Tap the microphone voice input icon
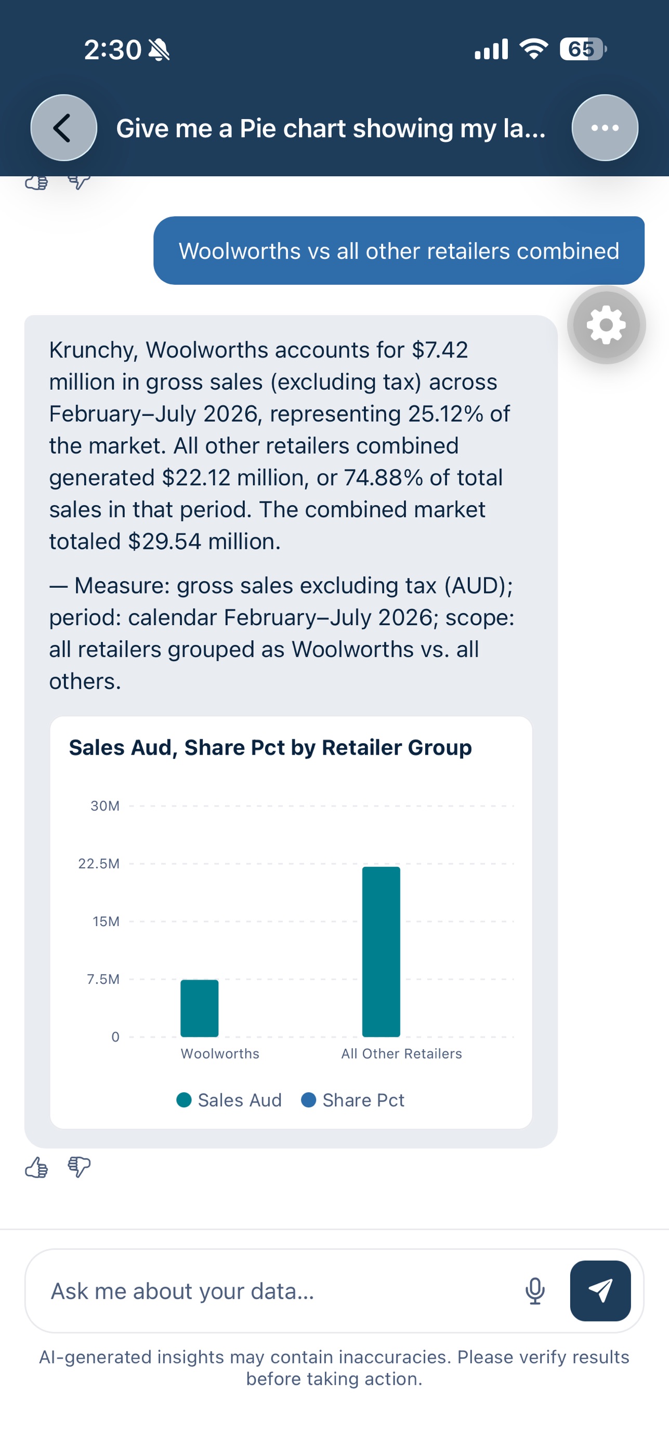The width and height of the screenshot is (669, 1453). 535,1291
